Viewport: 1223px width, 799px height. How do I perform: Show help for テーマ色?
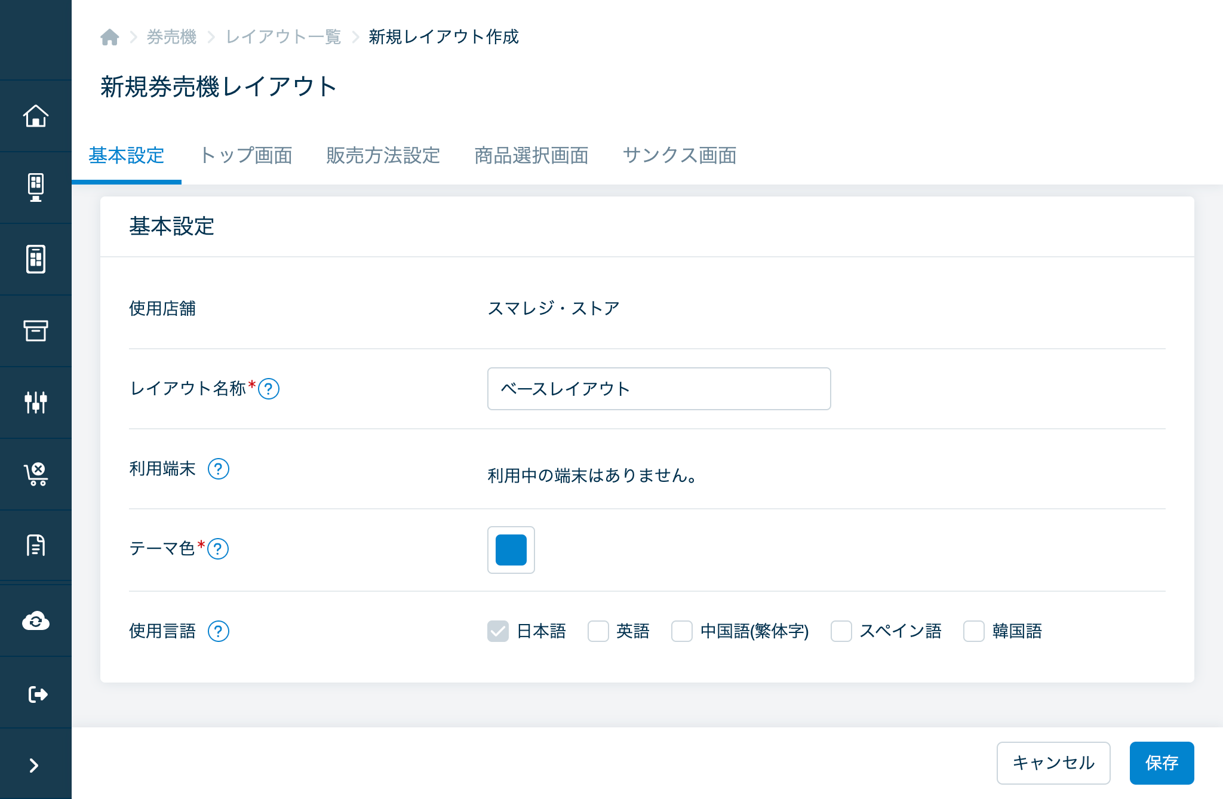218,549
